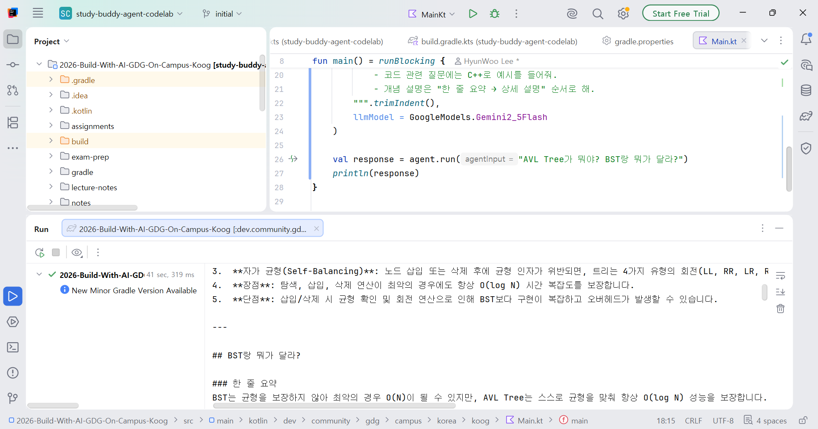
Task: Debug MainKt with the bug icon
Action: 495,14
